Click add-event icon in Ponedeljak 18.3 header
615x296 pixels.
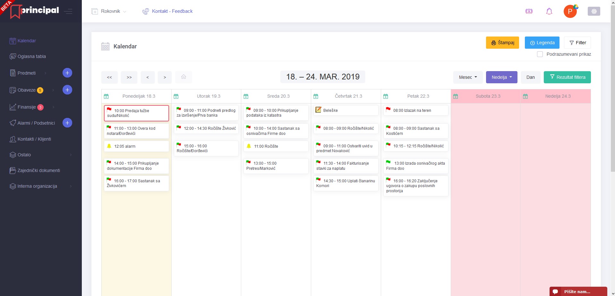pos(106,96)
